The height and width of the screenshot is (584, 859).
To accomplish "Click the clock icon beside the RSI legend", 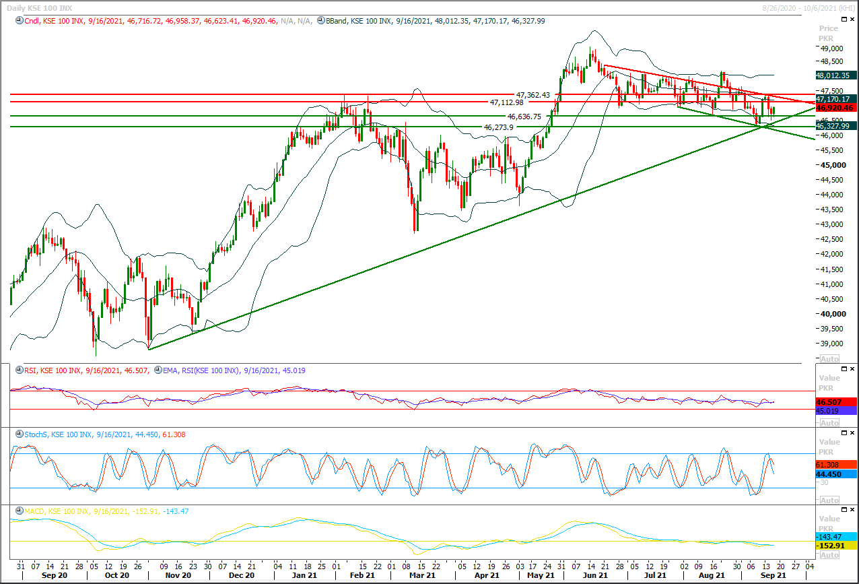I will (20, 370).
